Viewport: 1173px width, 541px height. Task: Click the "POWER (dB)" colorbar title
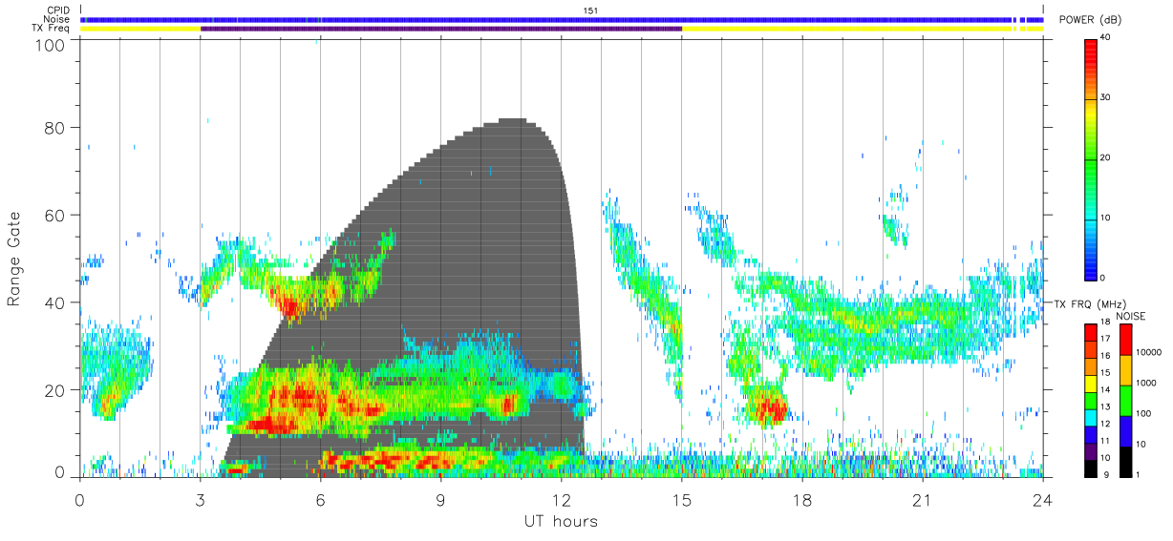[1091, 20]
